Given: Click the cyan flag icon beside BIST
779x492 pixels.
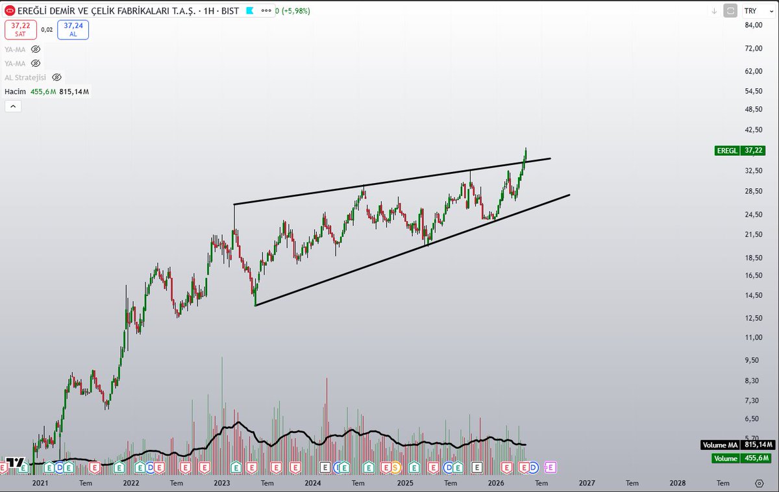Looking at the screenshot, I should click(250, 11).
